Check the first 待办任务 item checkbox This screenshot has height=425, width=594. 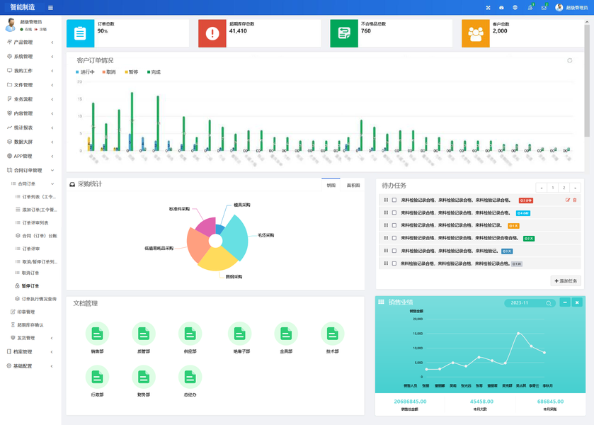(x=394, y=200)
